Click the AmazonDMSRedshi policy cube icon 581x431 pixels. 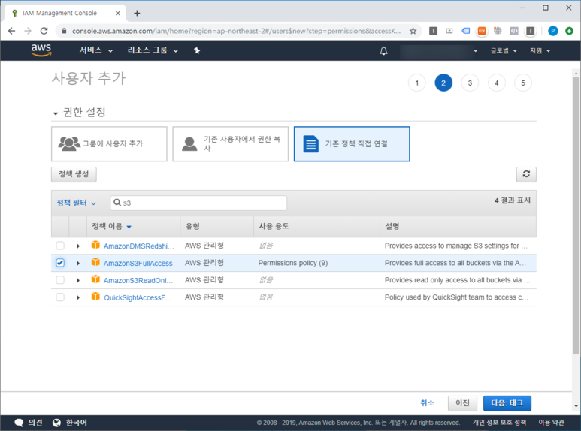95,245
